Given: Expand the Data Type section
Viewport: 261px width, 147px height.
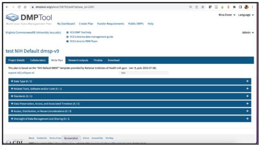Looking at the screenshot, I should tap(130, 81).
